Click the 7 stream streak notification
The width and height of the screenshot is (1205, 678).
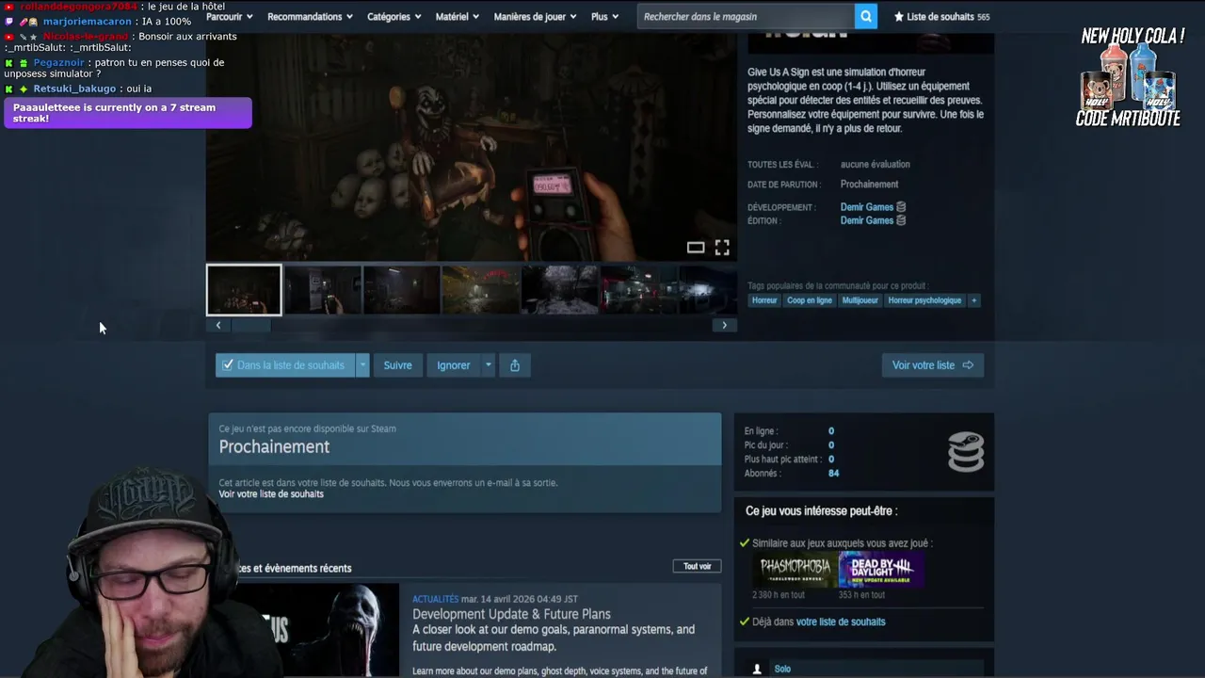coord(127,113)
